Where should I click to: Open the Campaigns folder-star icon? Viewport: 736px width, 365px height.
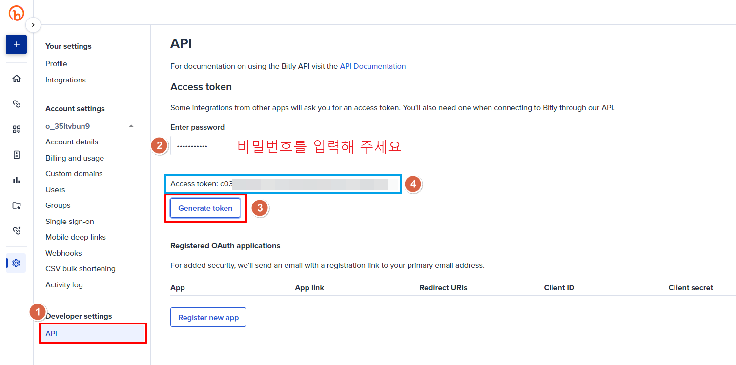tap(17, 205)
